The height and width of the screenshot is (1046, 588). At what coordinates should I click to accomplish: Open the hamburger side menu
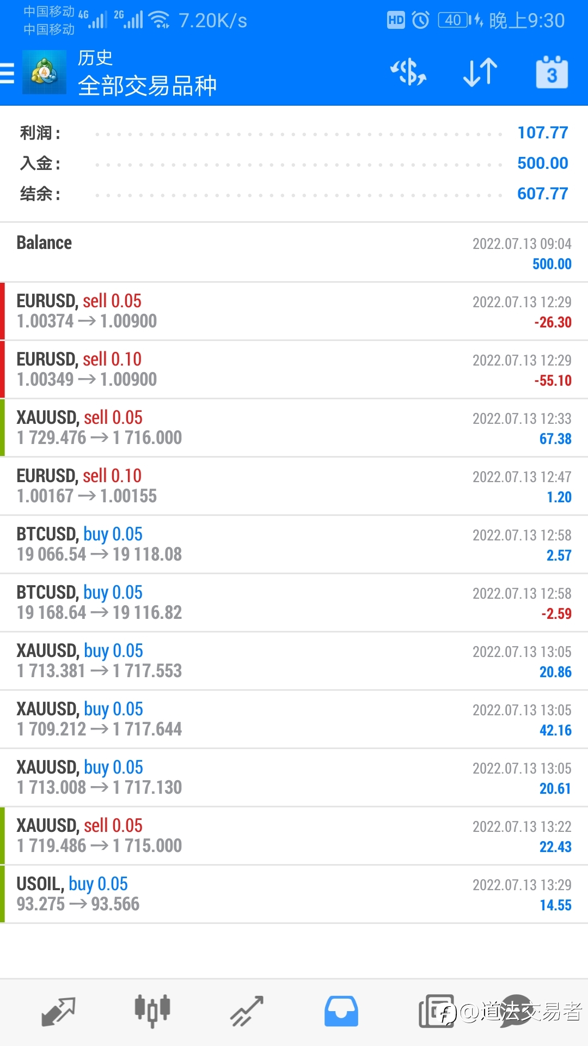coord(7,72)
